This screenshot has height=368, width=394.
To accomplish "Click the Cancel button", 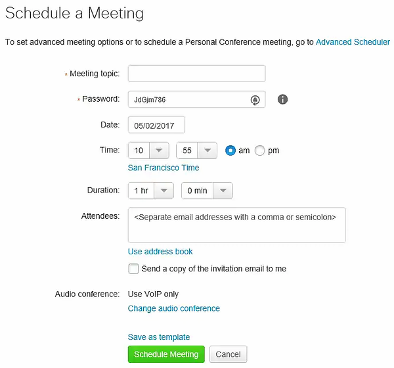I will [x=228, y=354].
